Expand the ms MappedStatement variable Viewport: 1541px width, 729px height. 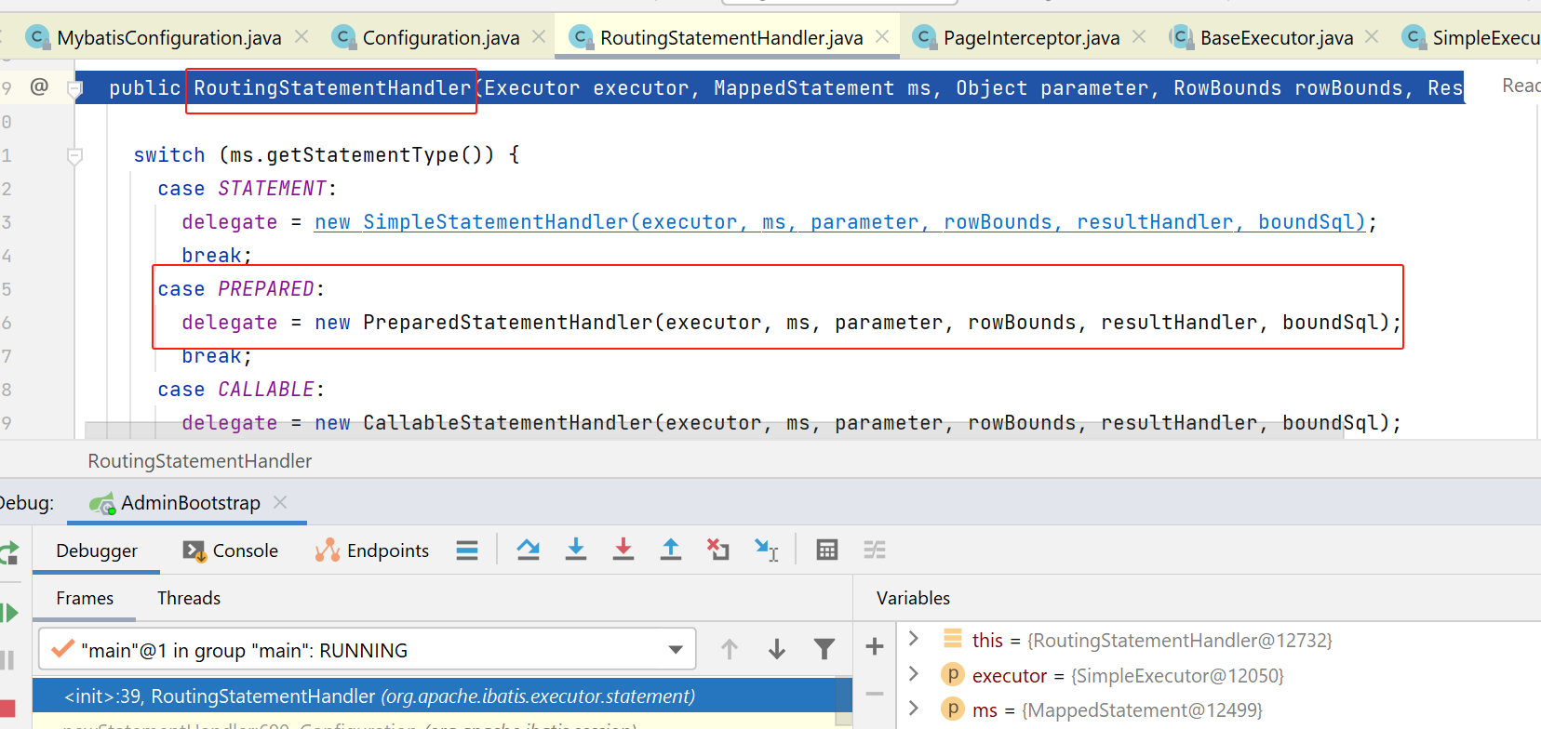pos(914,709)
